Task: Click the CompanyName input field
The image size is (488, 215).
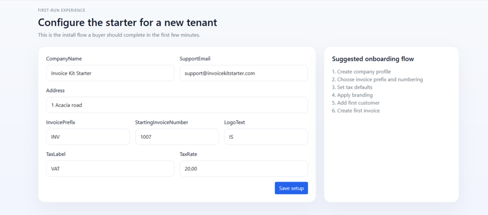Action: point(110,73)
